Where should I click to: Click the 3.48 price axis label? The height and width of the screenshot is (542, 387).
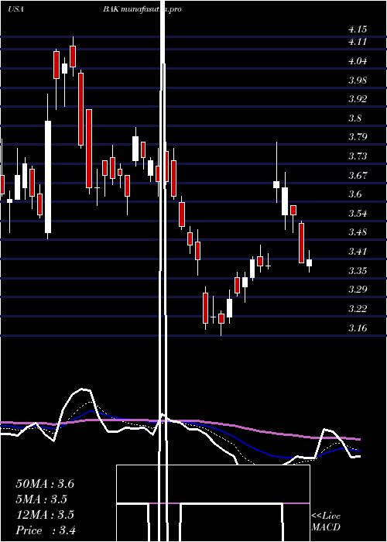(358, 232)
